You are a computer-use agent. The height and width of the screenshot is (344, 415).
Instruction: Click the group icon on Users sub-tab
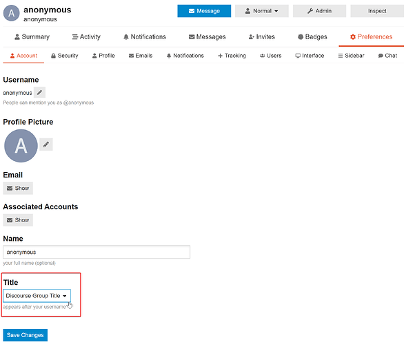point(262,56)
